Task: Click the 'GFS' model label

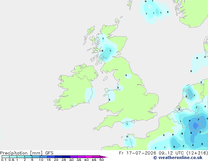Action: (x=49, y=153)
